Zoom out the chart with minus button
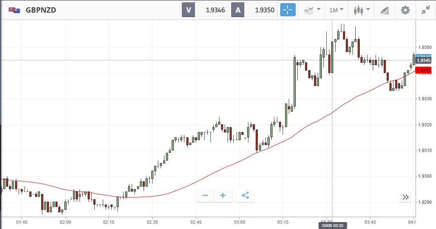436x229 pixels. coord(205,196)
